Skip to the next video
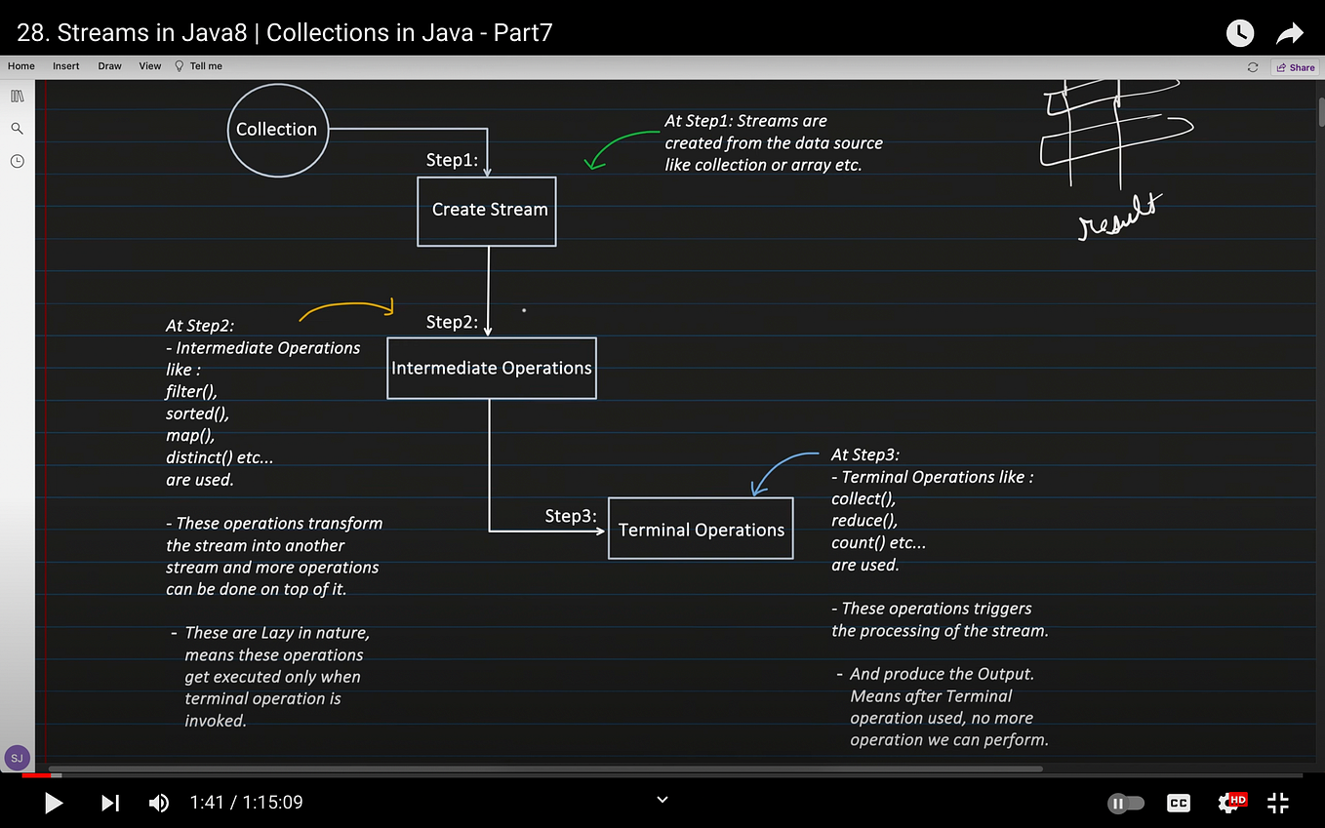 pos(109,802)
